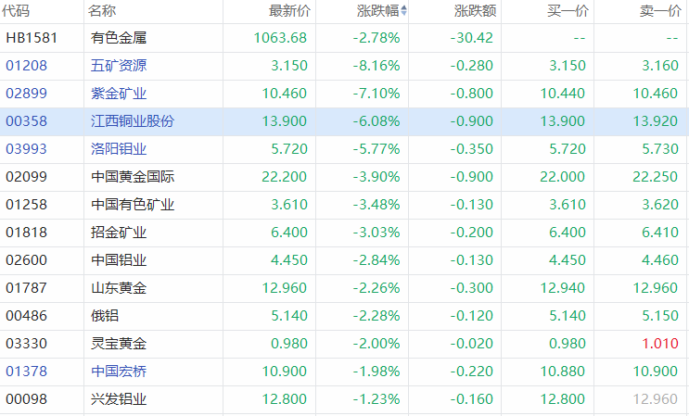Image resolution: width=689 pixels, height=416 pixels.
Task: Click the 买一价 column header
Action: click(x=566, y=11)
